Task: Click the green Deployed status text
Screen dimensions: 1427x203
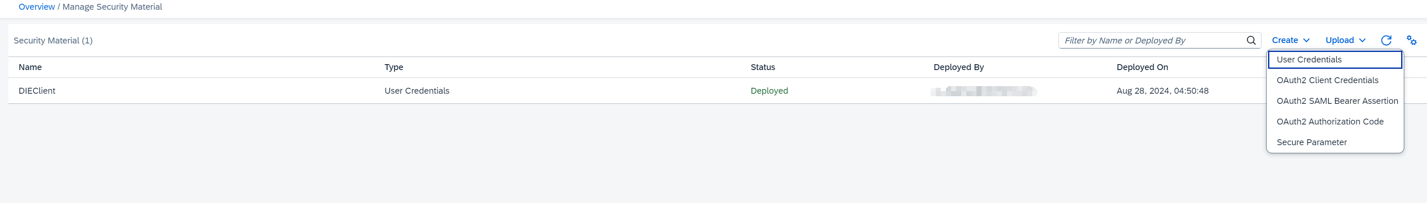Action: (769, 91)
